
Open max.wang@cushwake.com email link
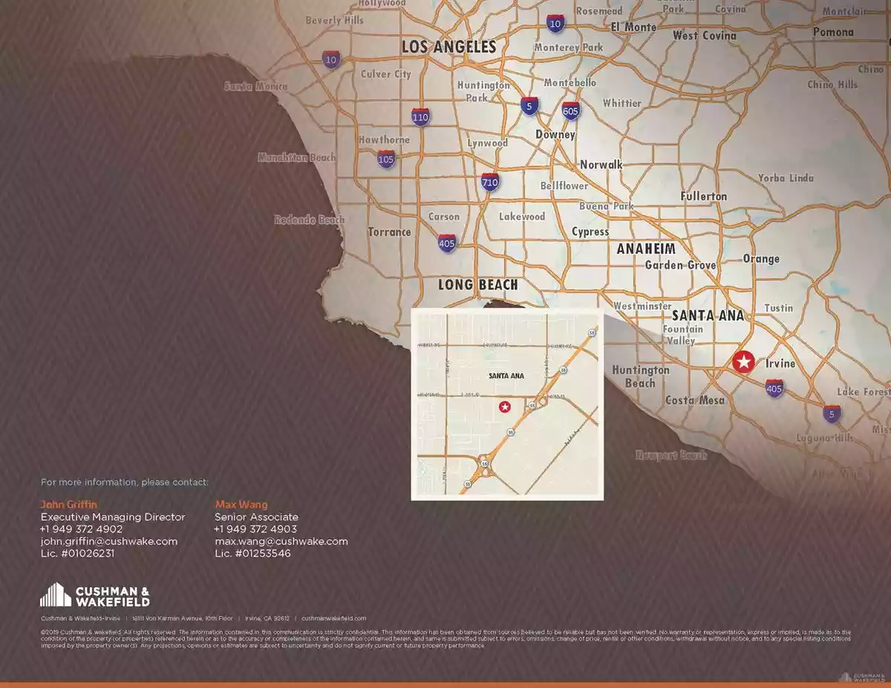(281, 541)
